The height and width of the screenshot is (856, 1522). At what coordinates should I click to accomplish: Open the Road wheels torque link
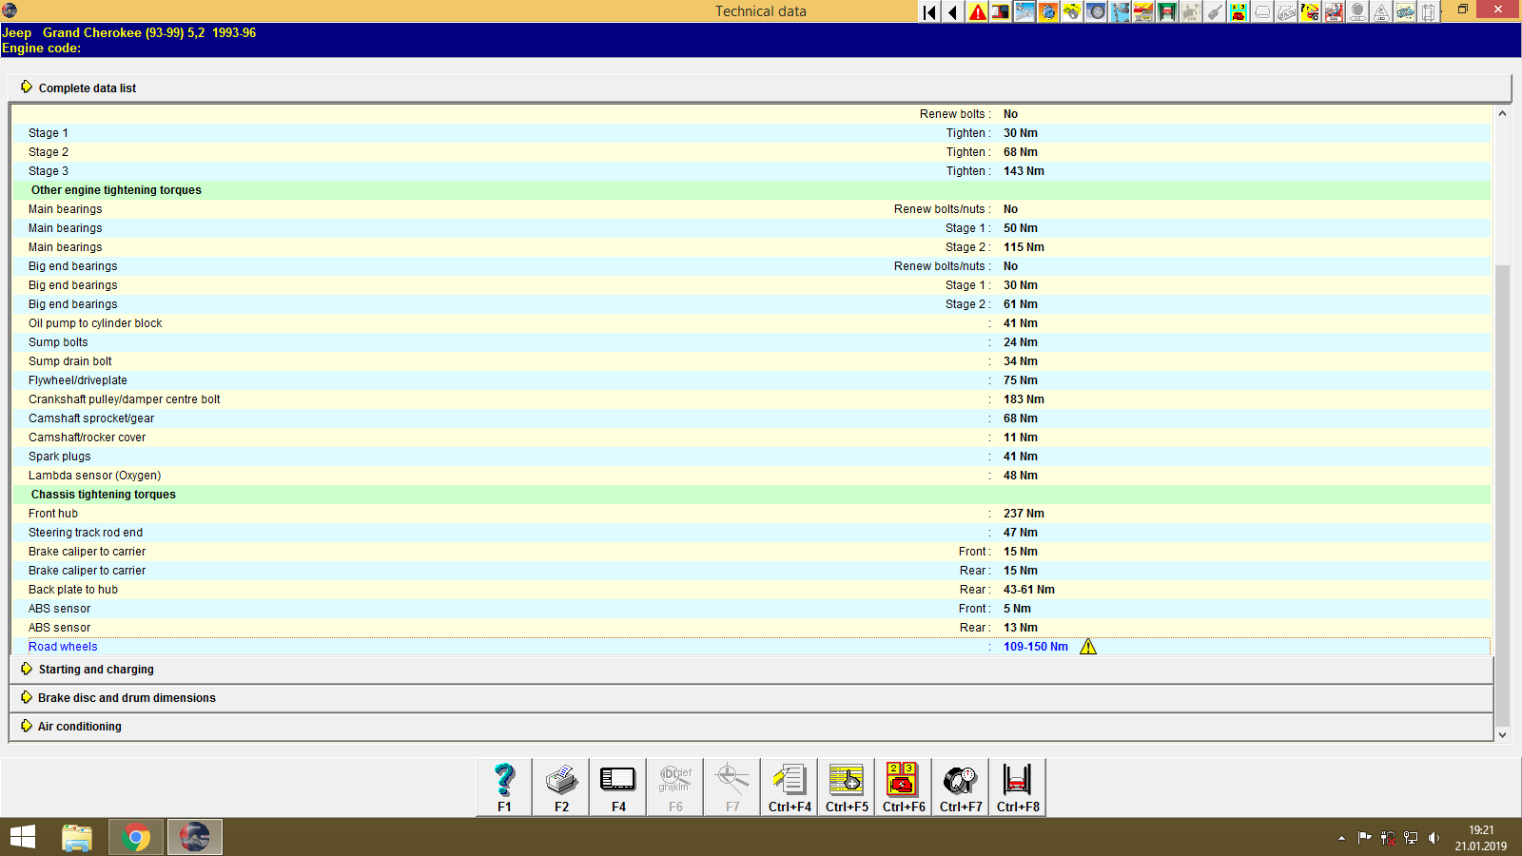pyautogui.click(x=63, y=646)
